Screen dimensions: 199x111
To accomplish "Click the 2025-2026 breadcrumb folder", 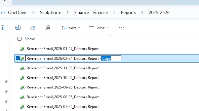I will [159, 12].
